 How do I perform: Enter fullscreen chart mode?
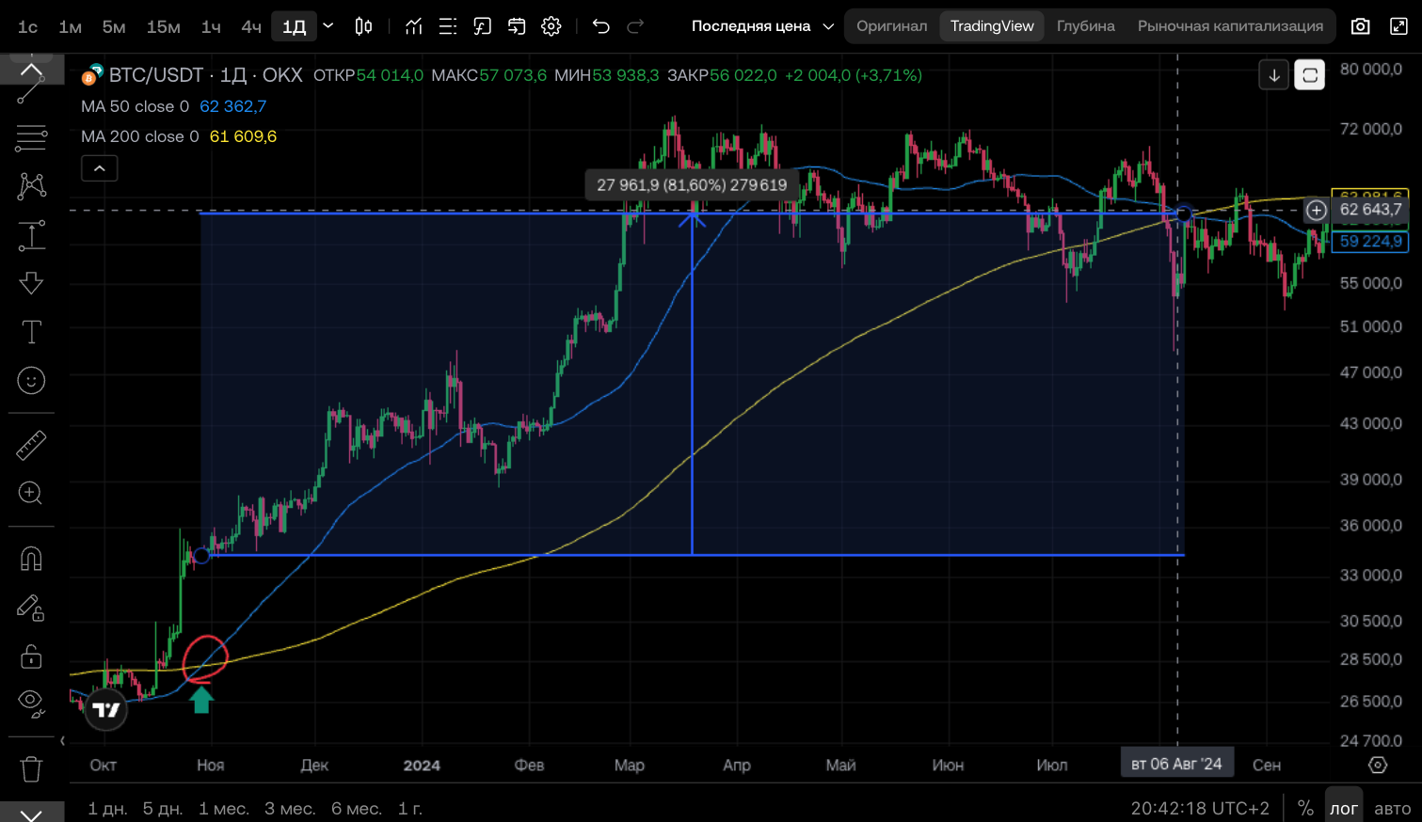point(1399,26)
